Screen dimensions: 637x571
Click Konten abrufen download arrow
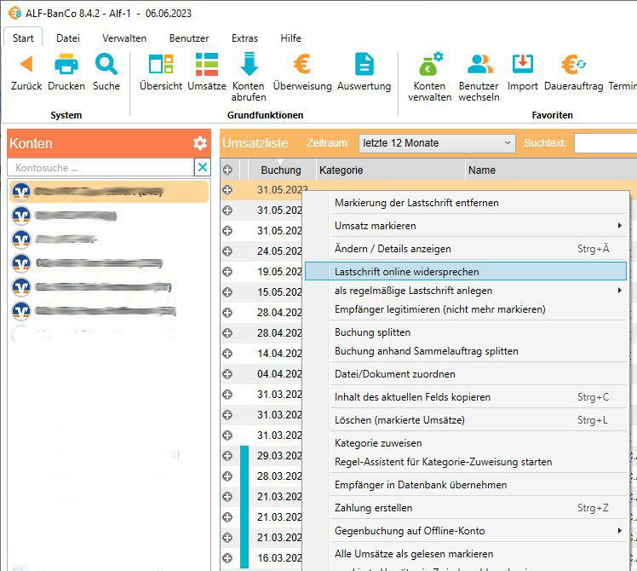[249, 65]
